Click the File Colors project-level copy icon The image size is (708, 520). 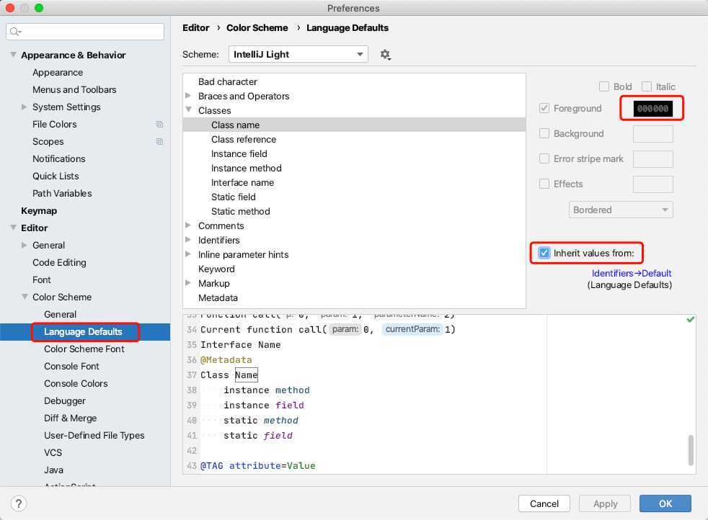pos(159,124)
